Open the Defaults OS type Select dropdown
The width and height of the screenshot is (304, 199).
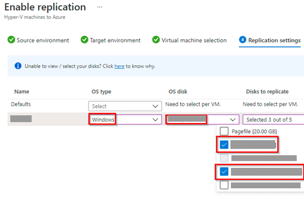pos(125,106)
